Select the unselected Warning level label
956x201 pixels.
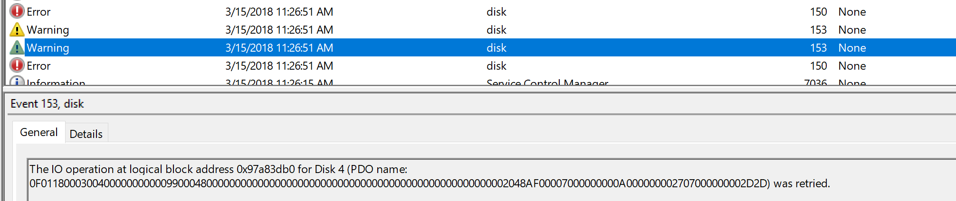pyautogui.click(x=48, y=30)
